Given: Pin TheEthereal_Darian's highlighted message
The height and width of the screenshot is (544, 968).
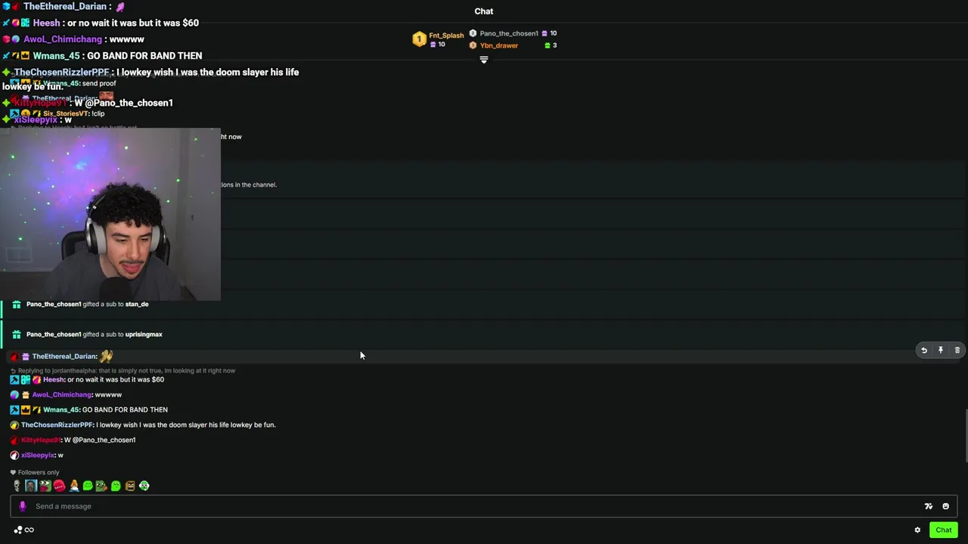Looking at the screenshot, I should [941, 351].
